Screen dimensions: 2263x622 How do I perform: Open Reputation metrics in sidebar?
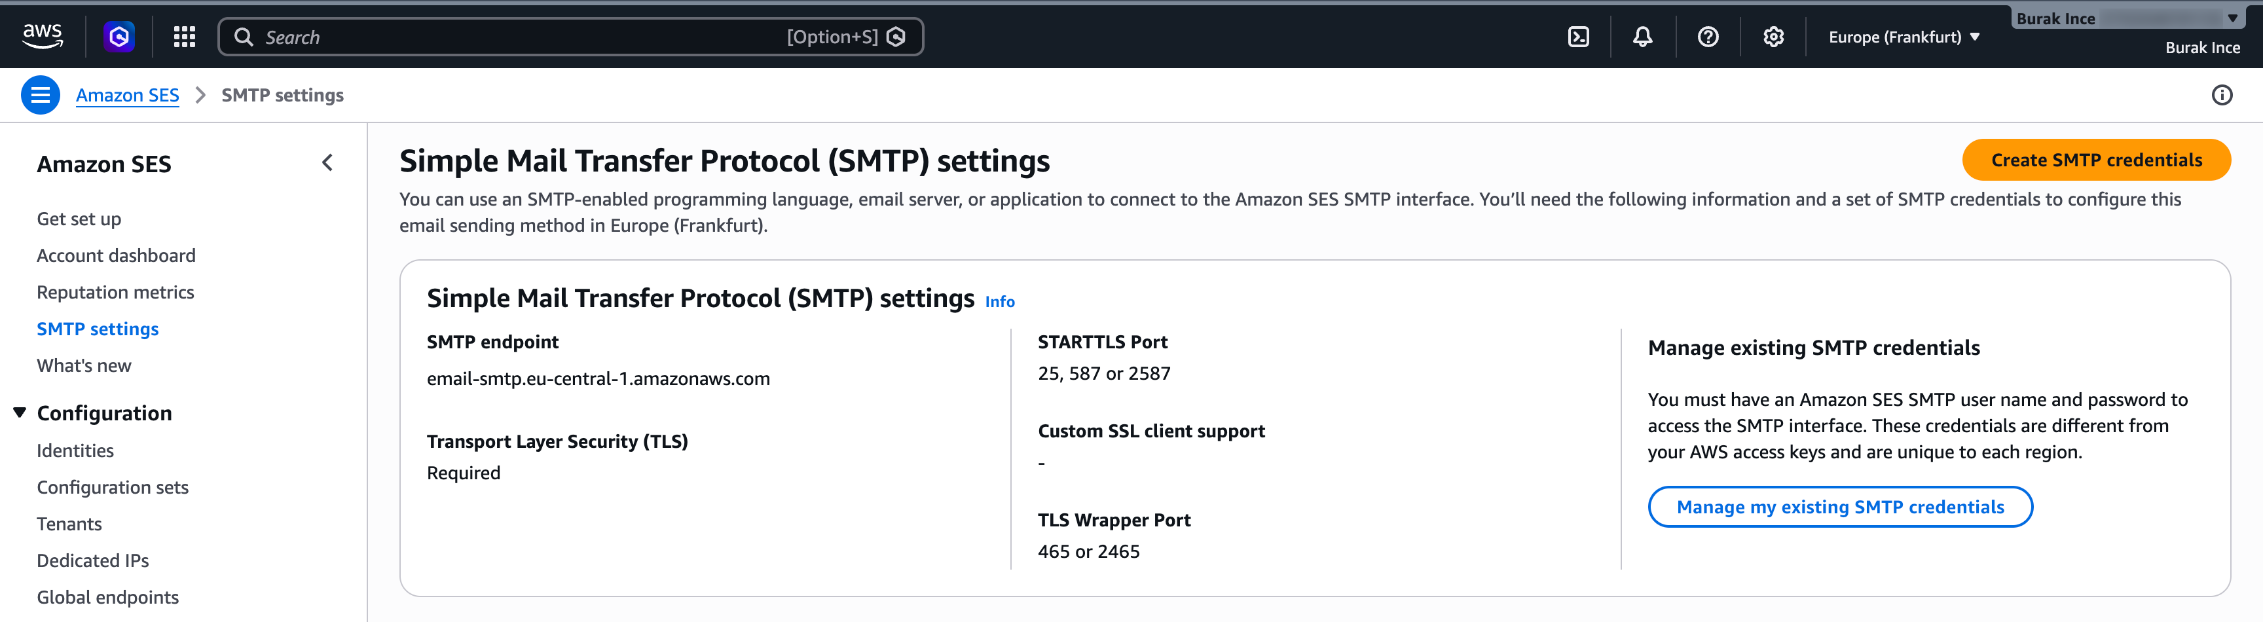pyautogui.click(x=115, y=293)
